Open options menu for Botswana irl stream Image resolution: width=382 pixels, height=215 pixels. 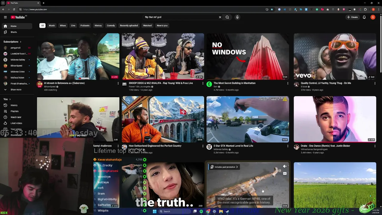[118, 84]
